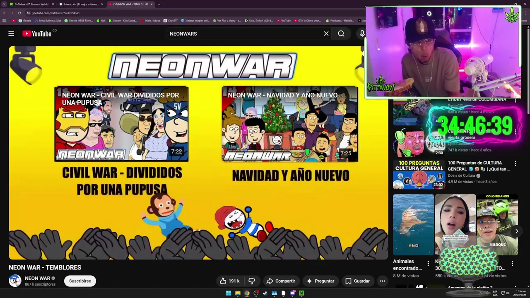The width and height of the screenshot is (530, 298).
Task: Close the ColValencia20 Stream tab
Action: [x=53, y=4]
